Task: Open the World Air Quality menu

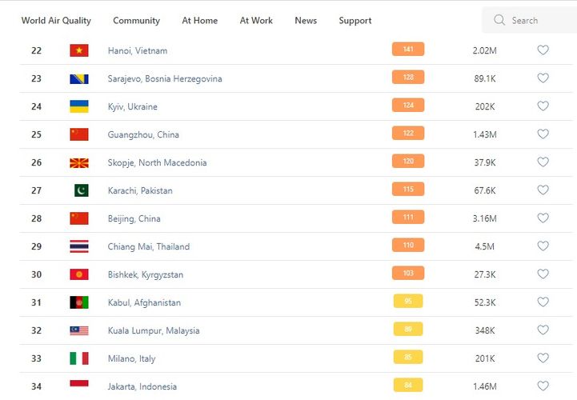Action: [x=56, y=20]
